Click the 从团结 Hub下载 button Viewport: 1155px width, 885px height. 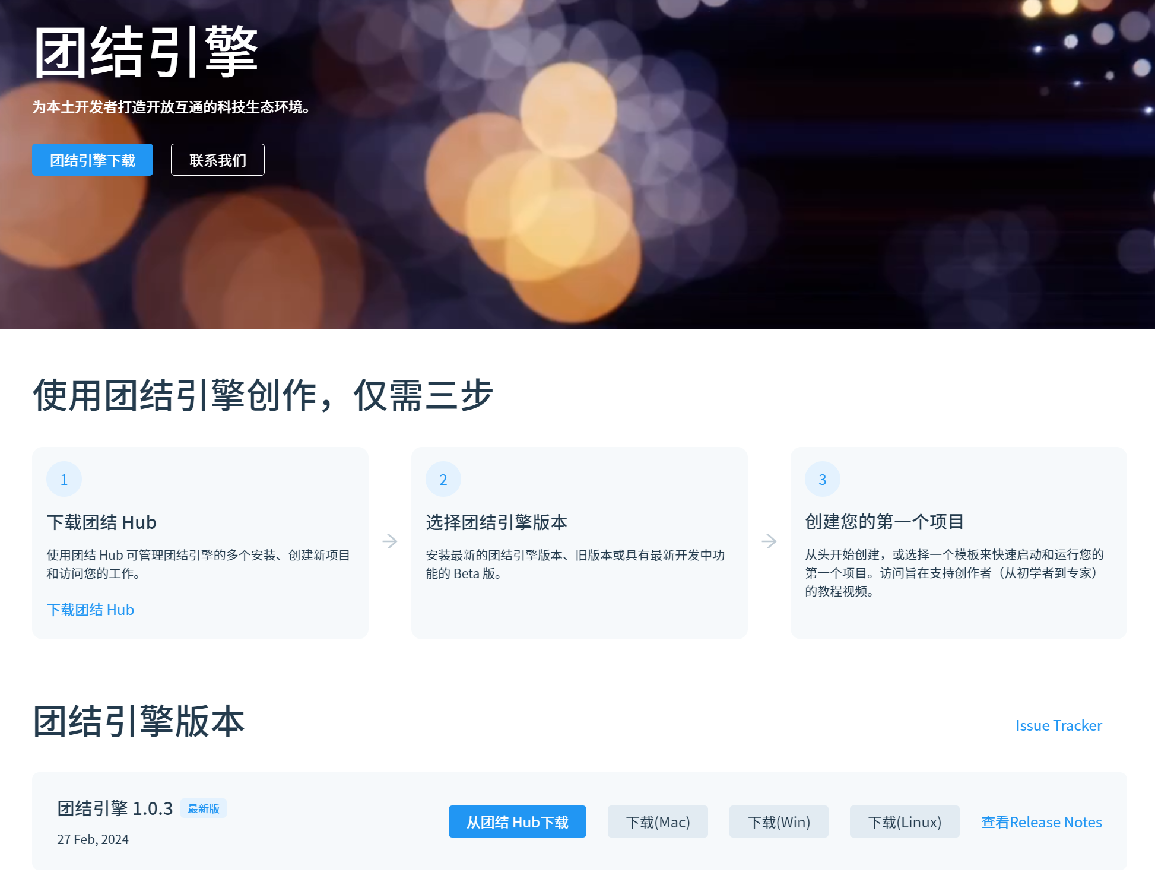click(x=517, y=821)
